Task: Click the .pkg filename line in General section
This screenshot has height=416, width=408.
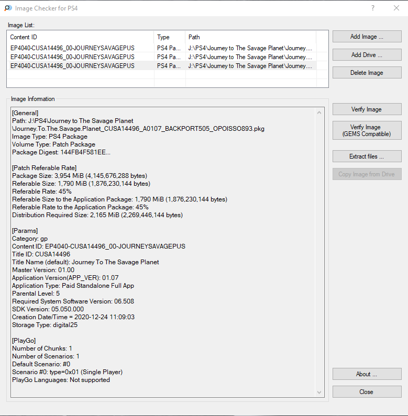Action: 138,129
